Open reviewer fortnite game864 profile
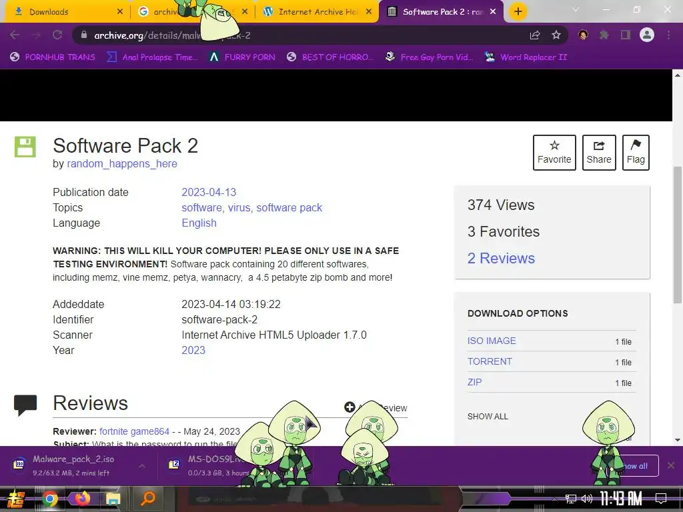This screenshot has height=512, width=683. coord(134,431)
